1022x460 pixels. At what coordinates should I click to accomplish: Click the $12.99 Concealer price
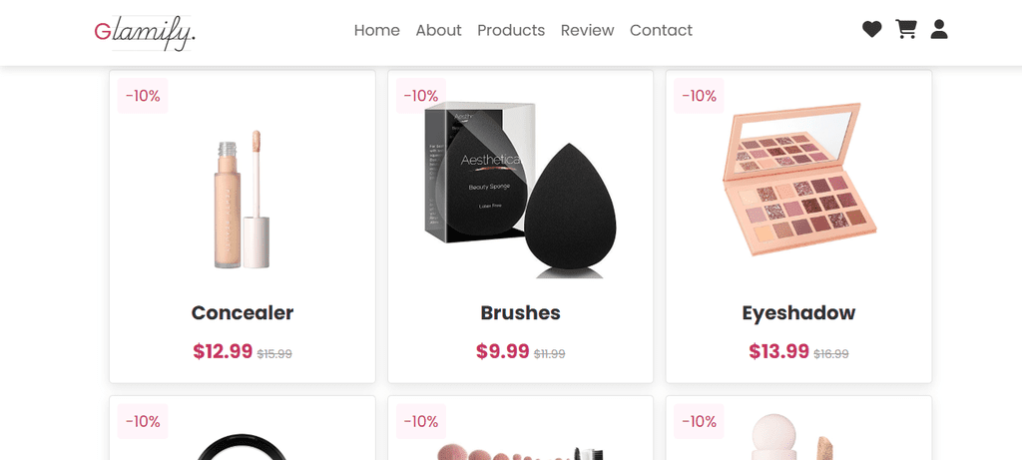point(223,351)
